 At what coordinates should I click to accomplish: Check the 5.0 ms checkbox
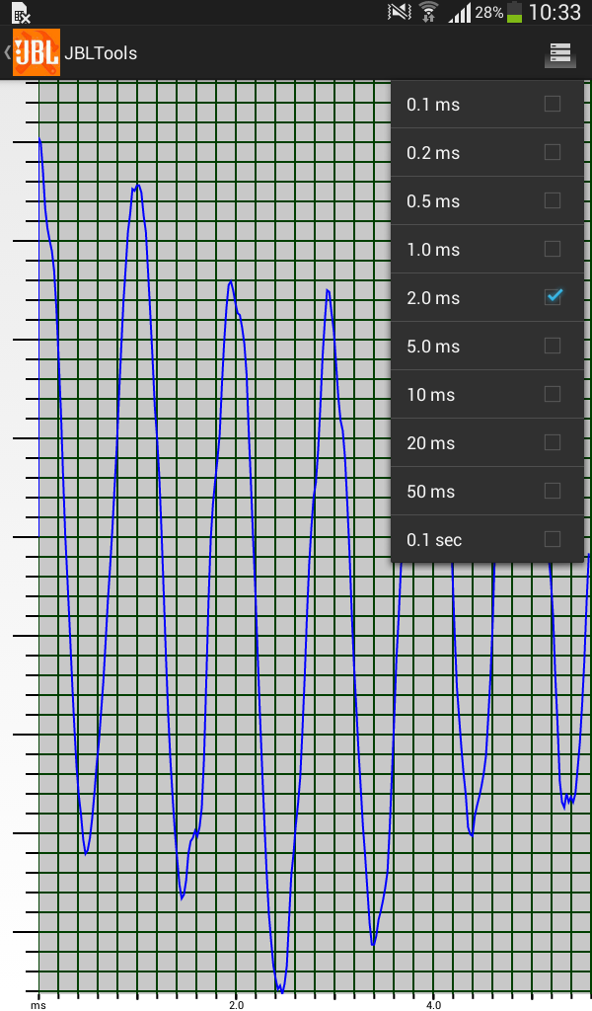coord(553,346)
